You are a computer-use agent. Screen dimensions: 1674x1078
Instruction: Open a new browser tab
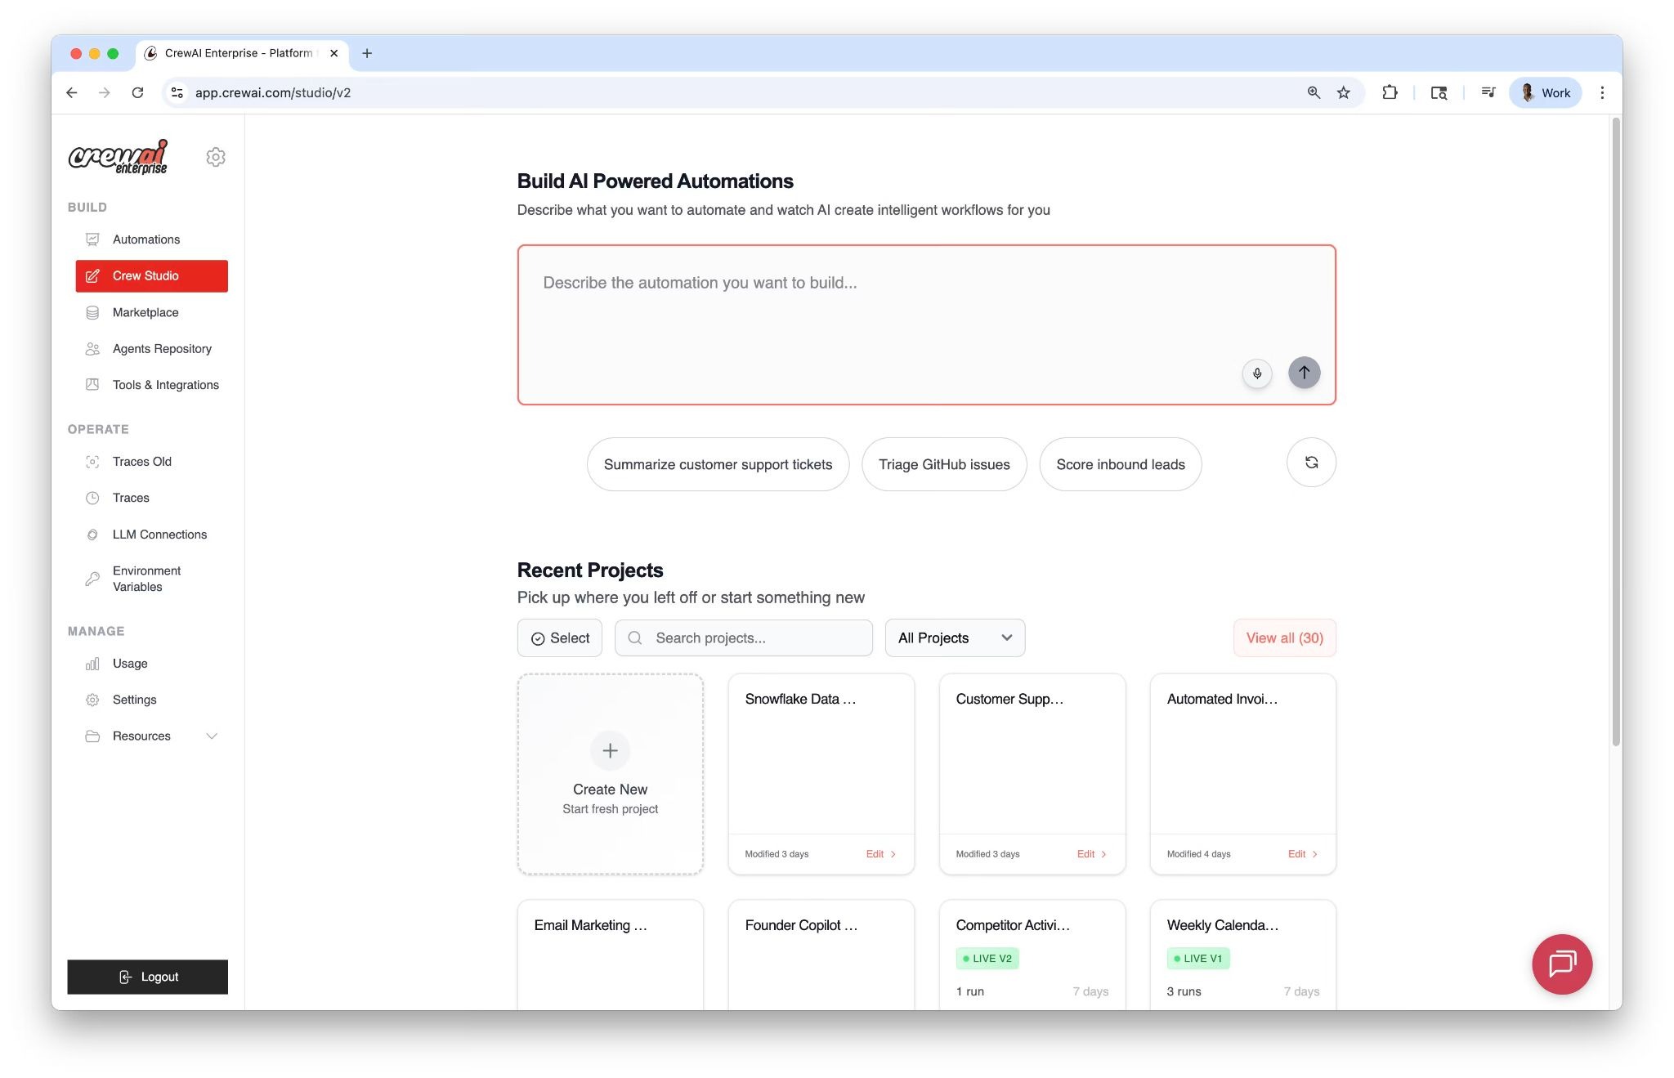coord(367,53)
